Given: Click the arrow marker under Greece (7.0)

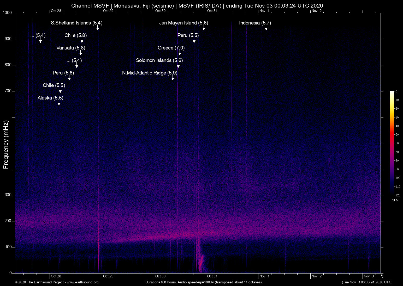Looking at the screenshot, I should tap(180, 54).
